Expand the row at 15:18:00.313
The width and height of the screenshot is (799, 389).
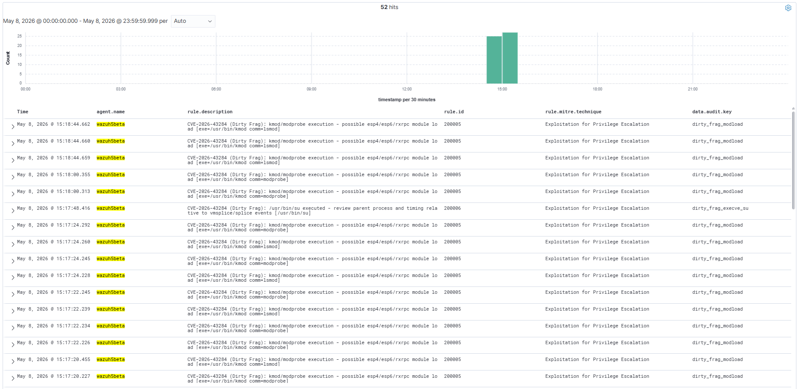click(13, 194)
